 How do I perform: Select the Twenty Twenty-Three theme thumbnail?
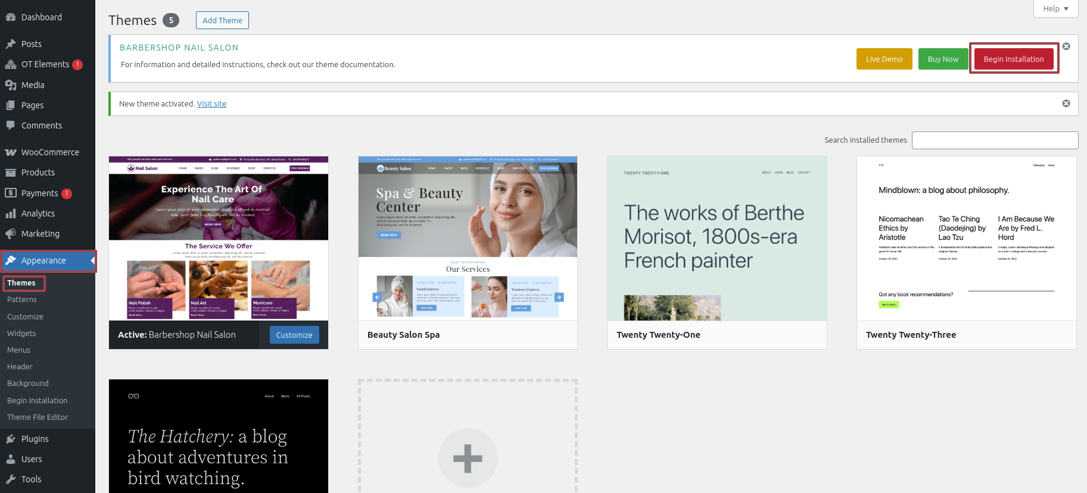click(x=967, y=238)
